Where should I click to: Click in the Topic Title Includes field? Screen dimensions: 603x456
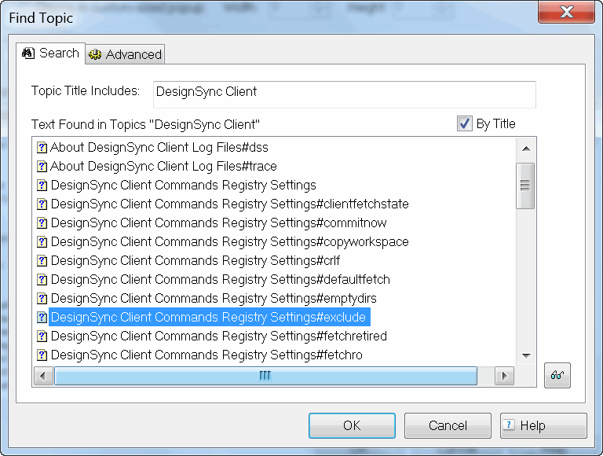point(344,95)
